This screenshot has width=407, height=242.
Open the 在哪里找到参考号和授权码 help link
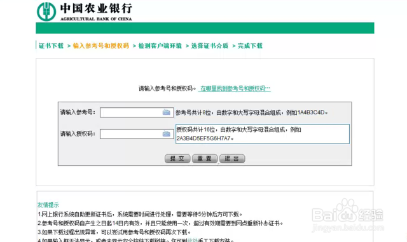[x=235, y=88]
